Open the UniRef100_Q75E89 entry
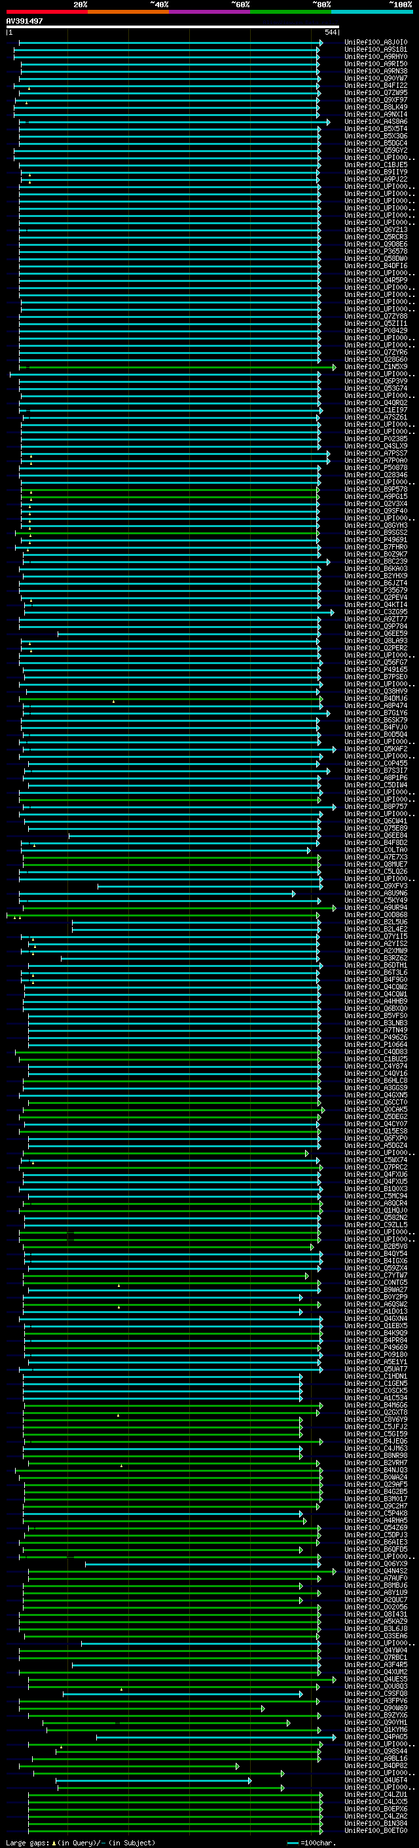The width and height of the screenshot is (419, 1848). coord(376,829)
